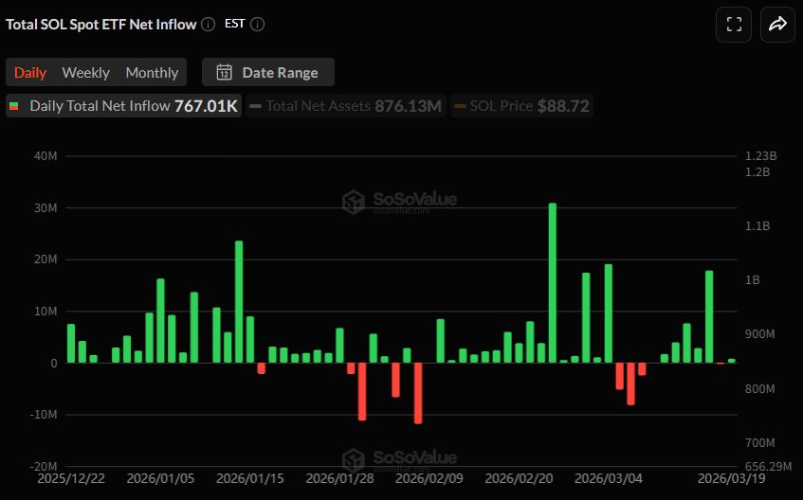Click the calendar icon in Date Range
Viewport: 803px width, 500px height.
(225, 72)
